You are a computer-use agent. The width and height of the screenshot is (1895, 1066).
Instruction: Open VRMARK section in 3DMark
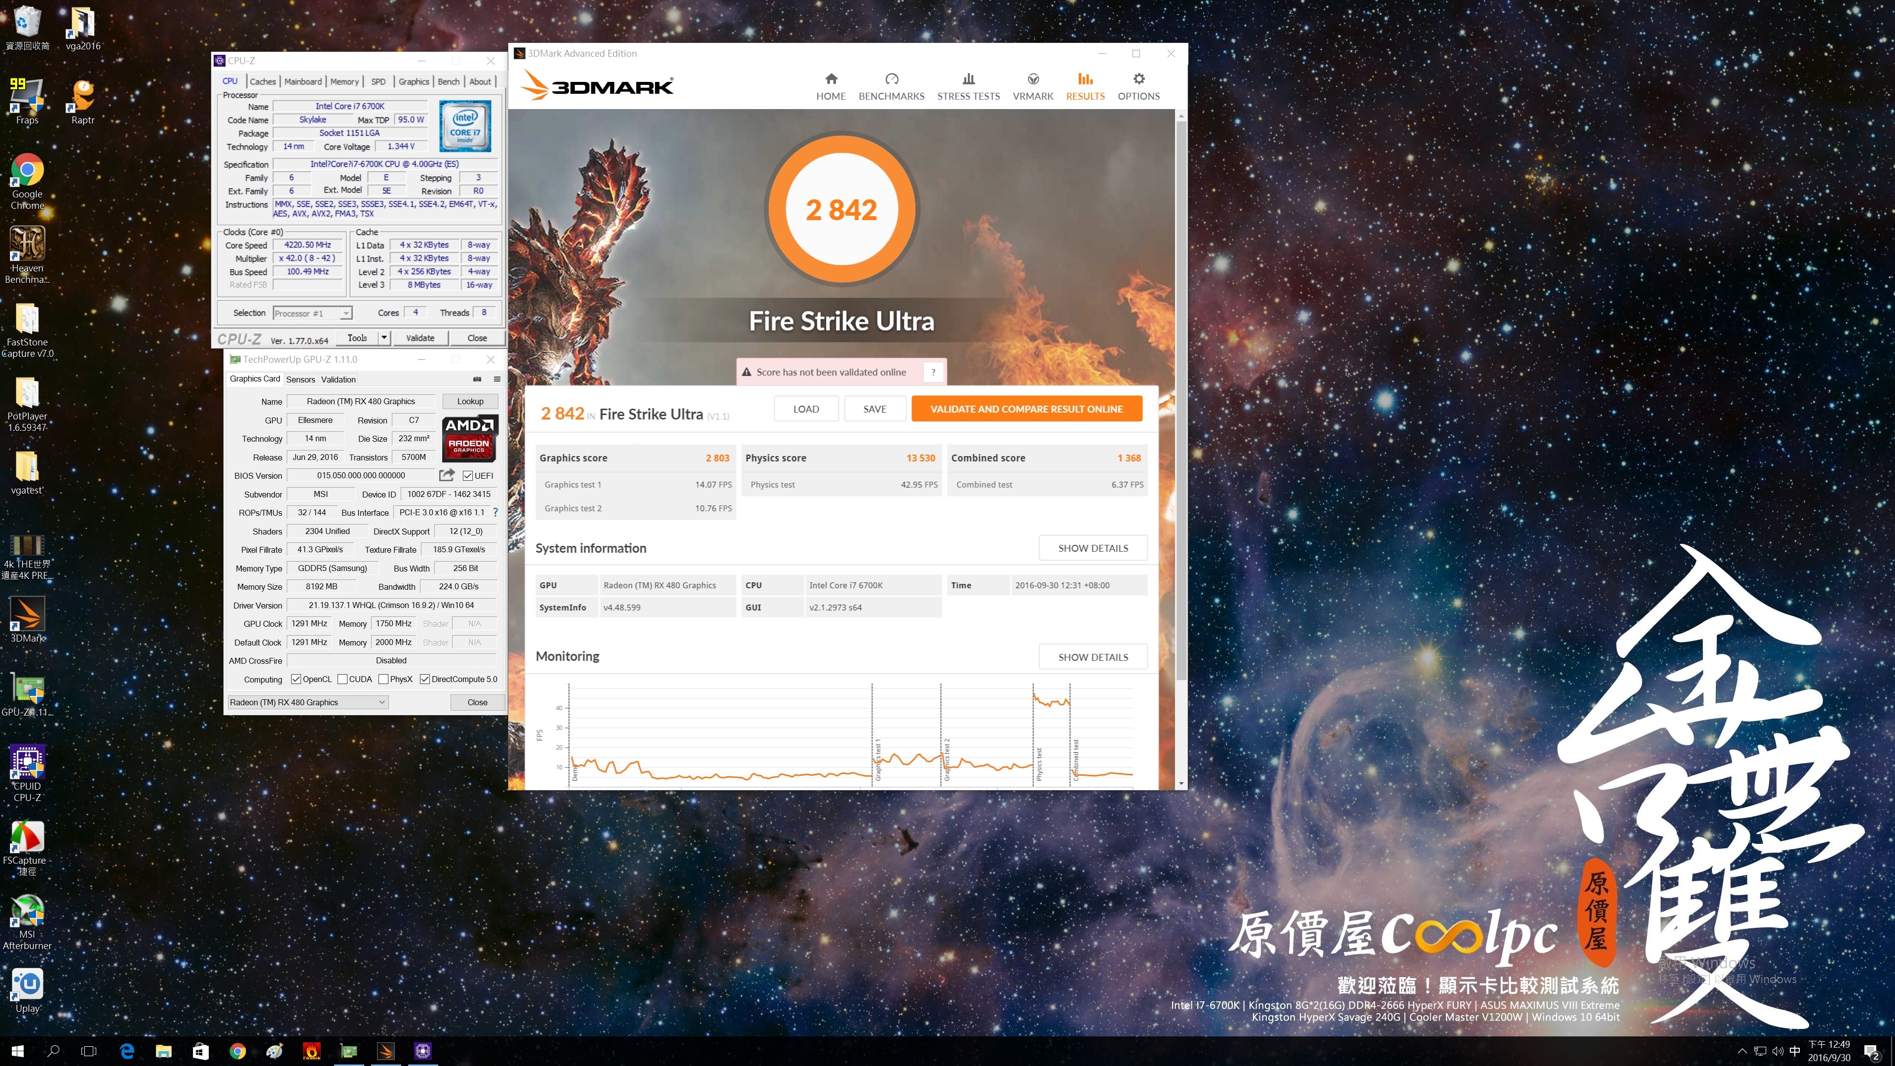[1033, 87]
